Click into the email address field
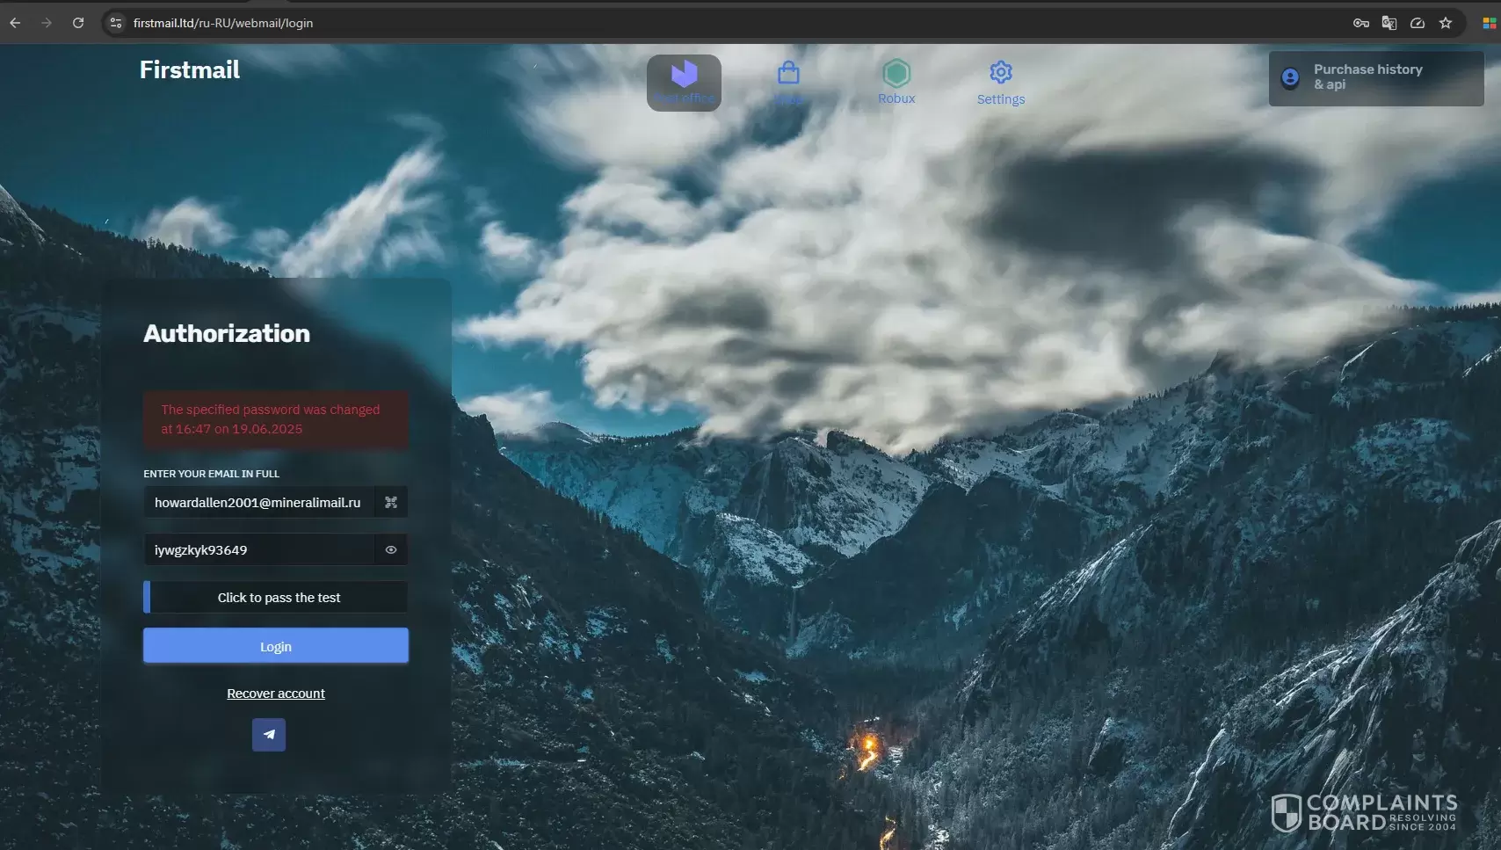The width and height of the screenshot is (1501, 850). click(x=258, y=502)
